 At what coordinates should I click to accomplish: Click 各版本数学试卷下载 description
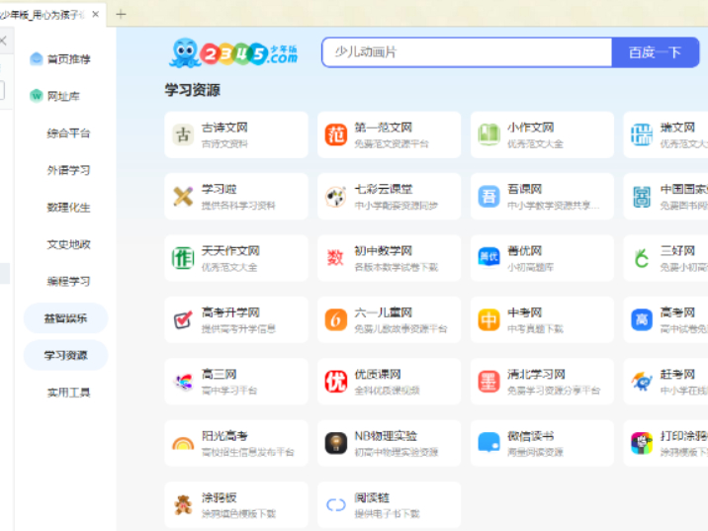coord(396,267)
